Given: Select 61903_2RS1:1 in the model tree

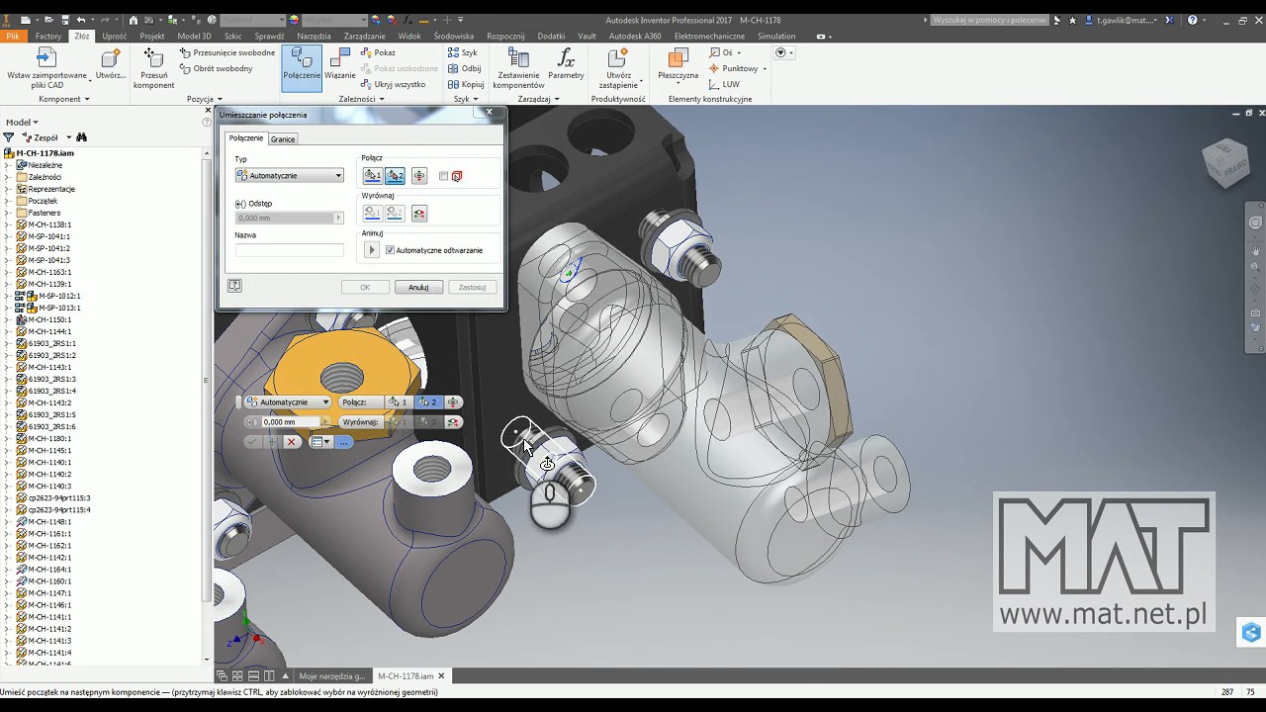Looking at the screenshot, I should click(51, 343).
